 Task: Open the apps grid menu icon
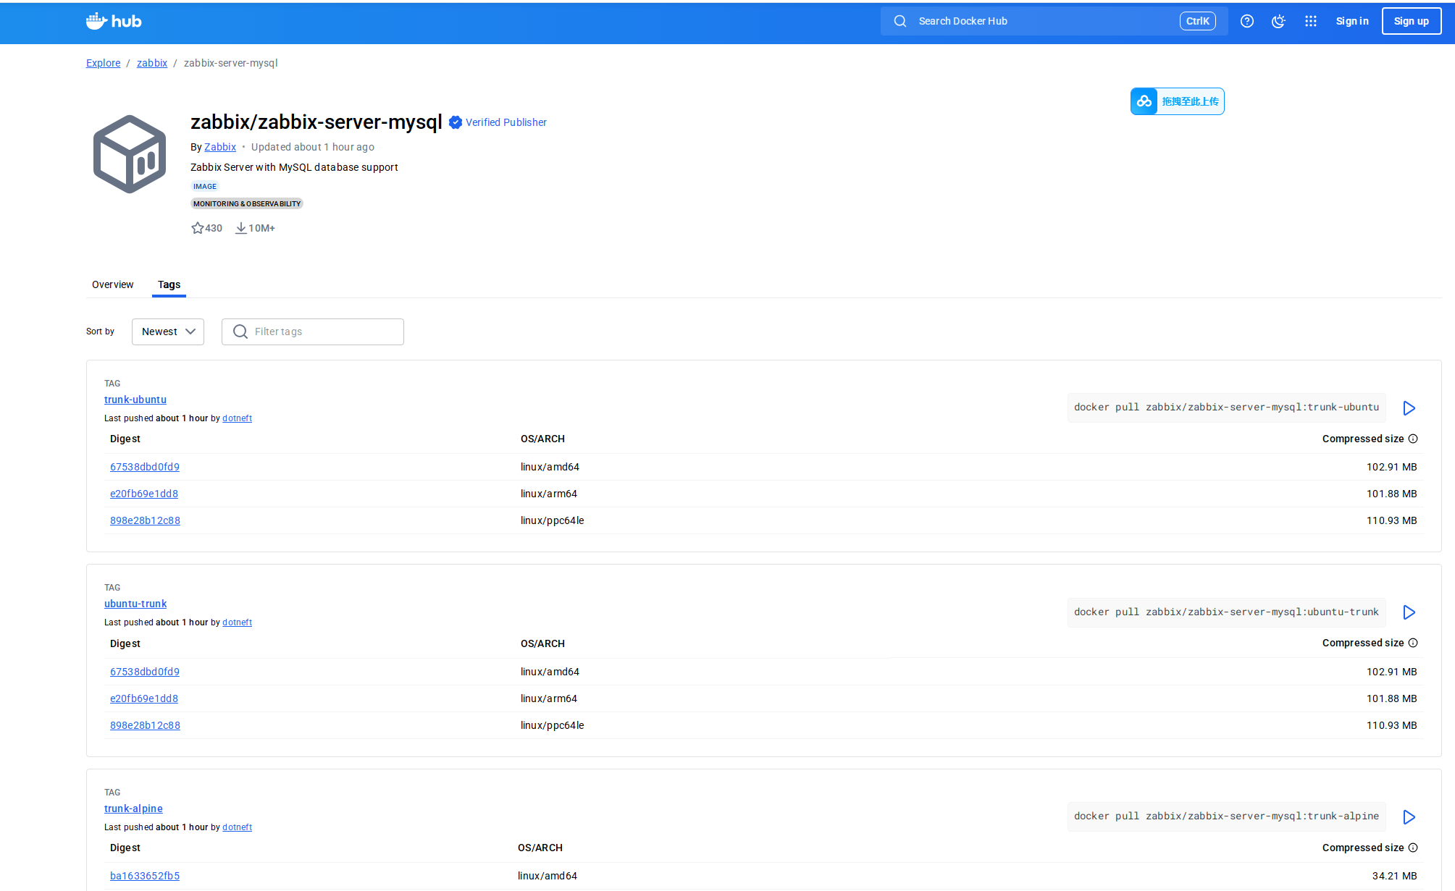(x=1310, y=21)
